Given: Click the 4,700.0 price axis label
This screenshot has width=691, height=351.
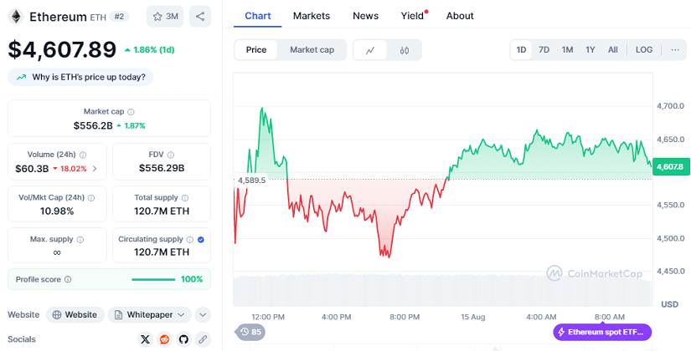Looking at the screenshot, I should pos(670,106).
